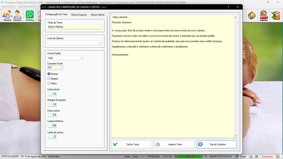Click the Largura Máxima field
The image size is (283, 159).
point(52,125)
